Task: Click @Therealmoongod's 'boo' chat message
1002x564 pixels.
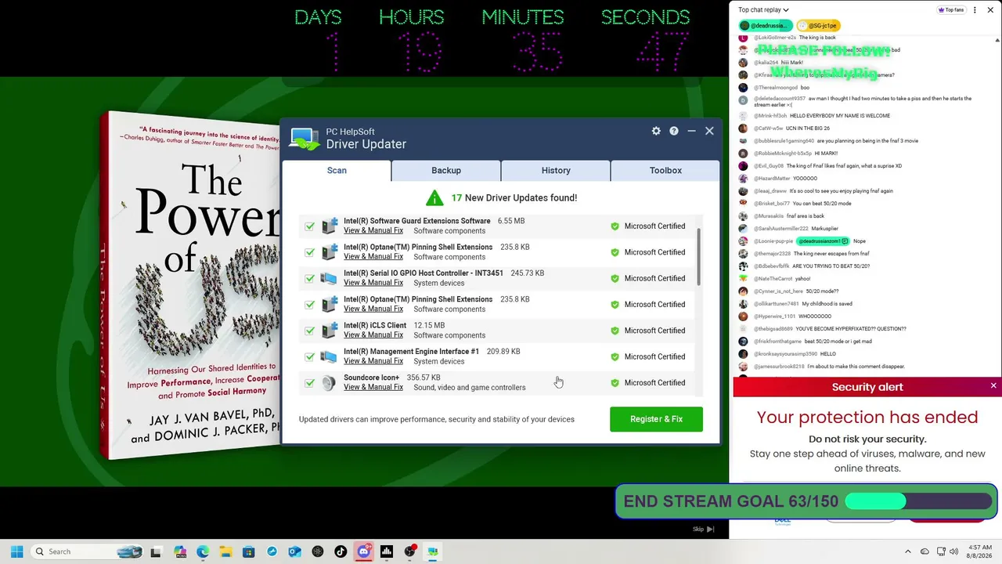Action: click(x=805, y=88)
